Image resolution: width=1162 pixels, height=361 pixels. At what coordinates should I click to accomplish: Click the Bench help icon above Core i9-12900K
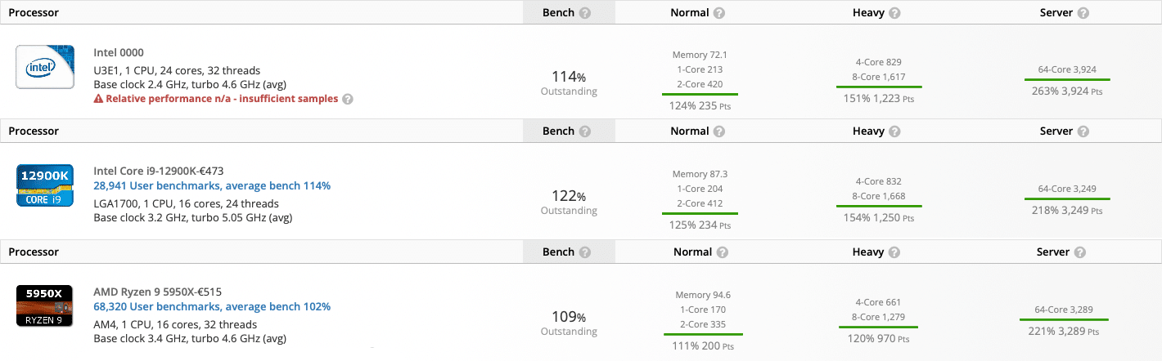[x=585, y=131]
